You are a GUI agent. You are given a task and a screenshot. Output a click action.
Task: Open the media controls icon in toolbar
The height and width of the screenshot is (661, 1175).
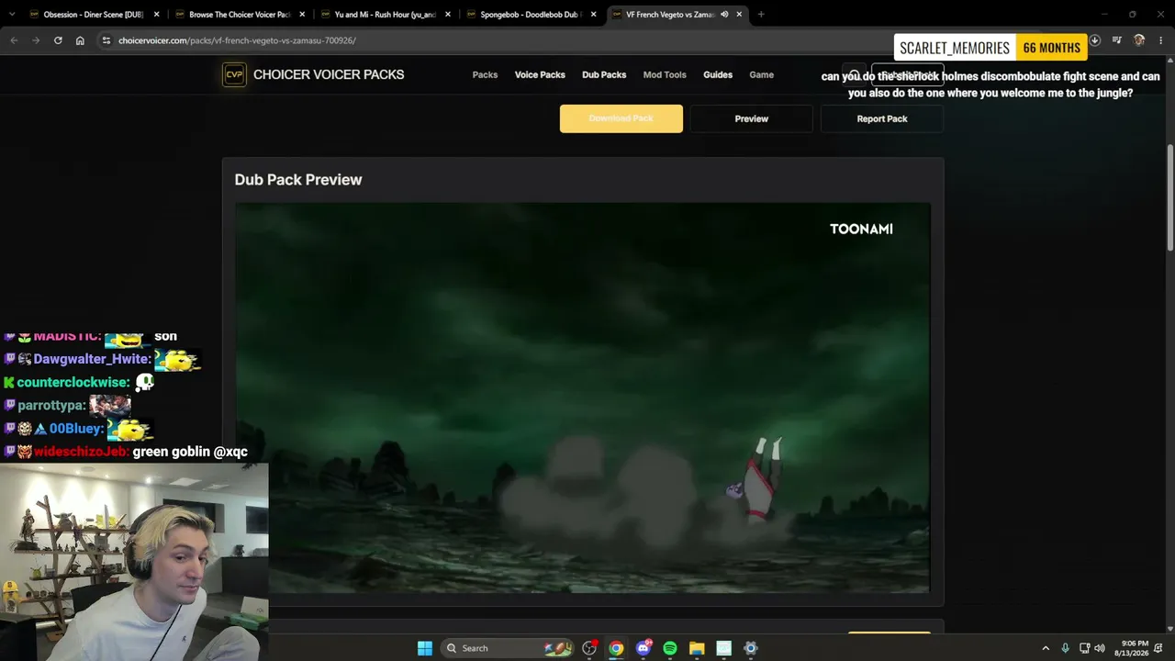pyautogui.click(x=1117, y=40)
